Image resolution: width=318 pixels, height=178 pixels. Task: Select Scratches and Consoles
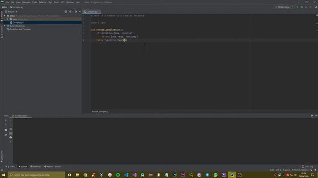[20, 29]
